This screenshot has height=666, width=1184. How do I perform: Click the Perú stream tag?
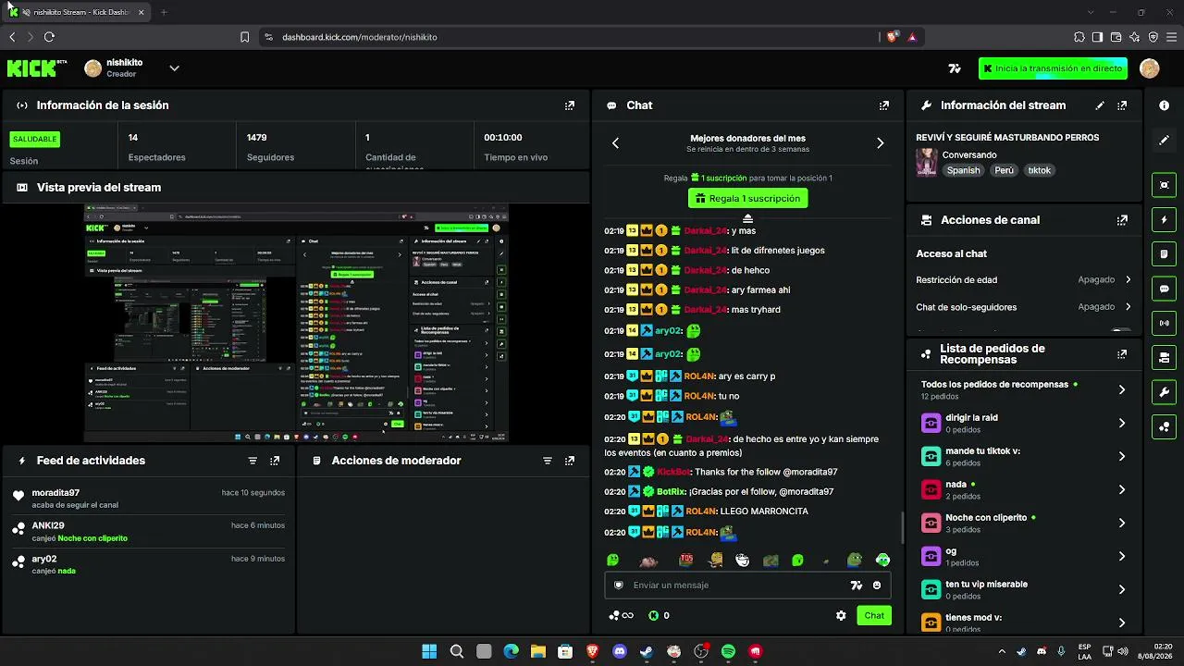[x=1004, y=170]
